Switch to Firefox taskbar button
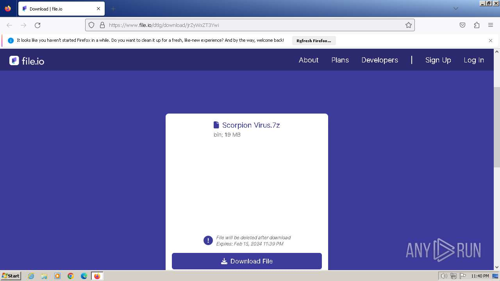The height and width of the screenshot is (281, 500). [97, 276]
